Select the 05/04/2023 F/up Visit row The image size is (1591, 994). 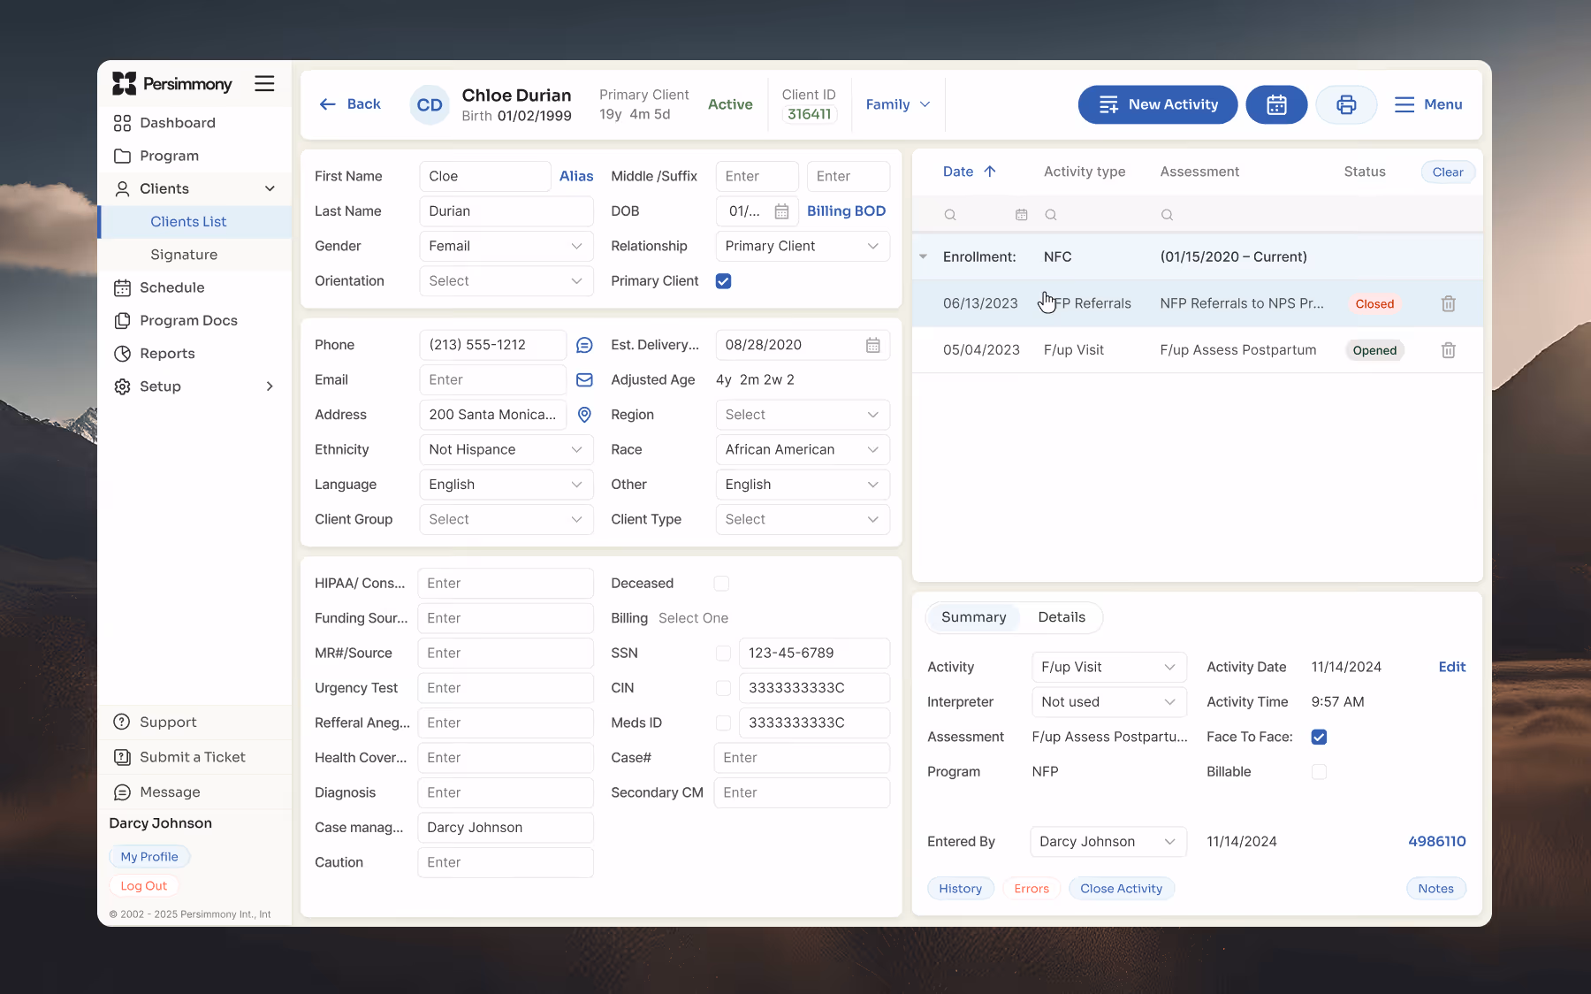pyautogui.click(x=1197, y=350)
